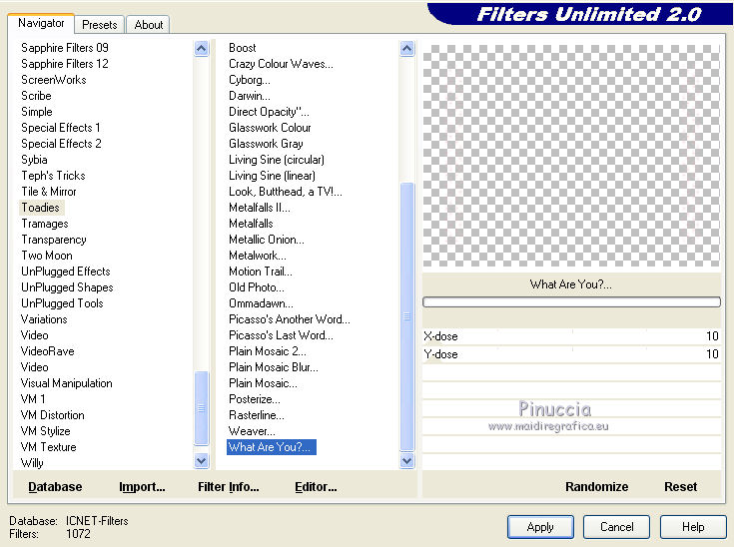Pick the Posterize... filter
This screenshot has height=547, width=734.
[x=255, y=399]
